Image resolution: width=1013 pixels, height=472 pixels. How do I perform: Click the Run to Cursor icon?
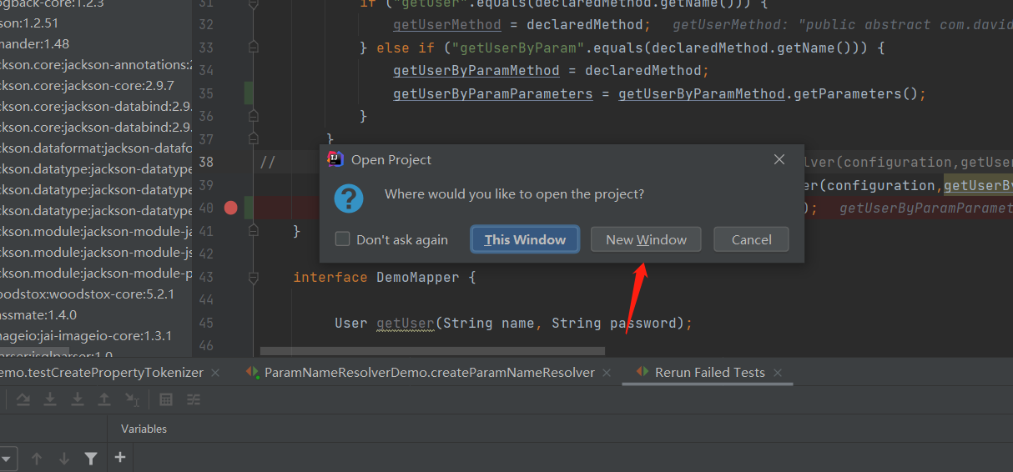click(x=132, y=399)
